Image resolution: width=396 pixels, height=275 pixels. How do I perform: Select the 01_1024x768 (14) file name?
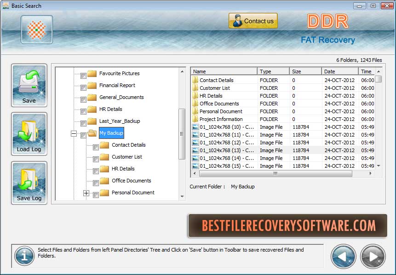click(x=227, y=158)
